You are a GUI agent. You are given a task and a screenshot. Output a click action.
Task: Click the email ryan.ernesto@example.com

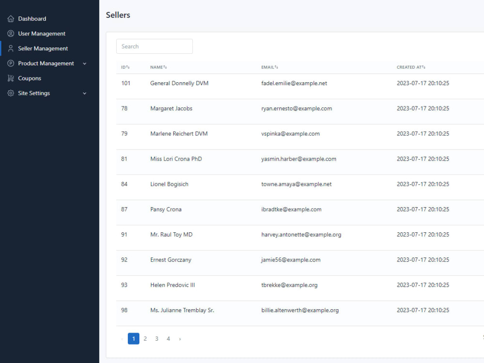click(x=297, y=108)
